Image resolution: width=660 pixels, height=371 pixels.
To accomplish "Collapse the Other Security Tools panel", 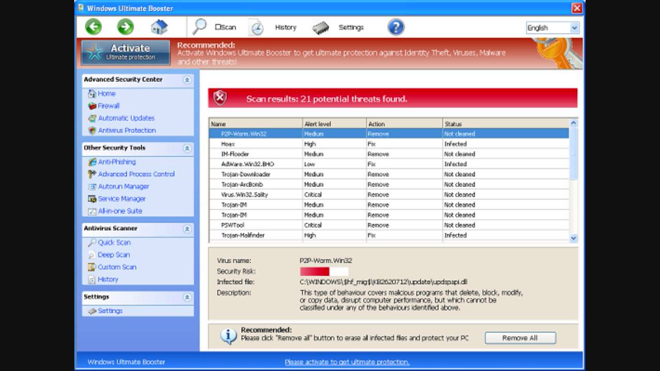I will [187, 148].
